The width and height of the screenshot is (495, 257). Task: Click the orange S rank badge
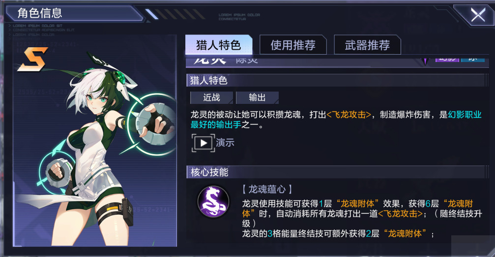point(33,60)
